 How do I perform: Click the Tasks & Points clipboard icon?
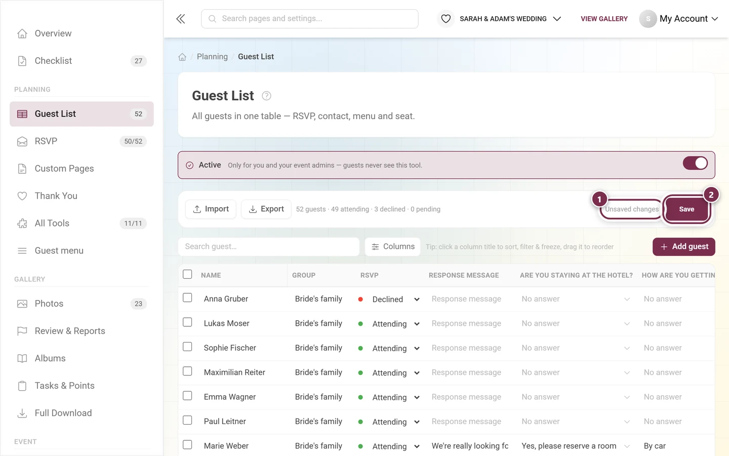pyautogui.click(x=22, y=386)
